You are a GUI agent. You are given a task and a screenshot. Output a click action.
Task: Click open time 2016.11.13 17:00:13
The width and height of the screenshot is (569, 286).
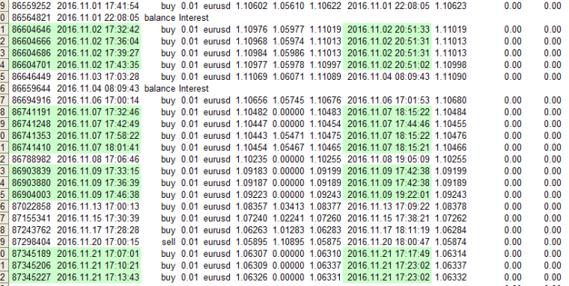(98, 207)
